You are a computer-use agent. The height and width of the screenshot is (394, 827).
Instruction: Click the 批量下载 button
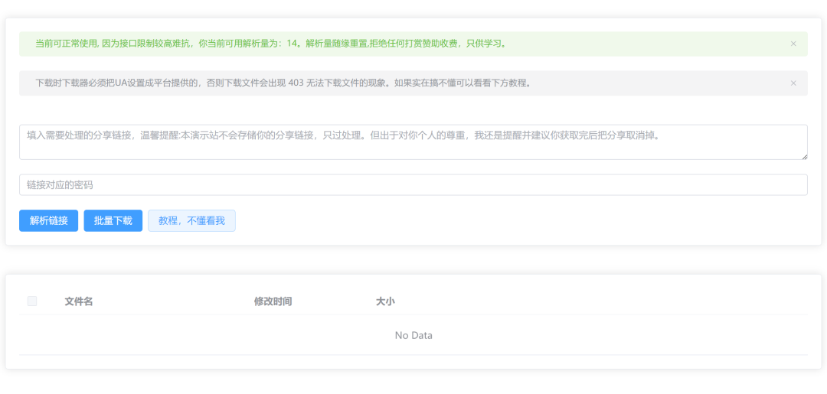click(x=113, y=220)
